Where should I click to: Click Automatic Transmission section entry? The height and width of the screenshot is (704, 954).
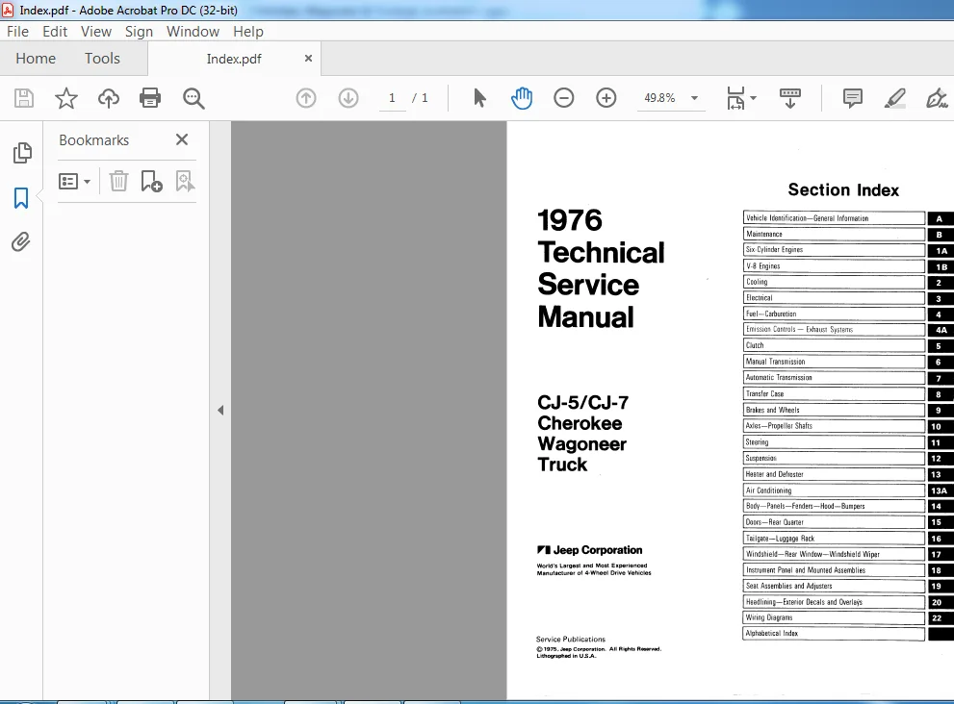(x=834, y=378)
